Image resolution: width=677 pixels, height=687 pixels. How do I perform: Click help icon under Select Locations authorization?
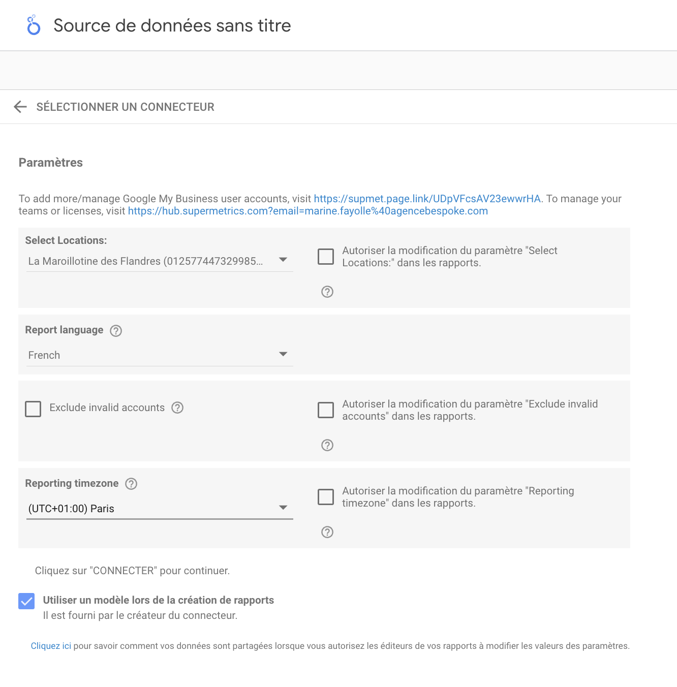[327, 292]
